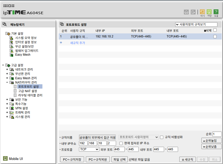The width and height of the screenshot is (223, 164).
Task: Click the 포트포워드 설정 panel title icon
Action: pyautogui.click(x=62, y=24)
